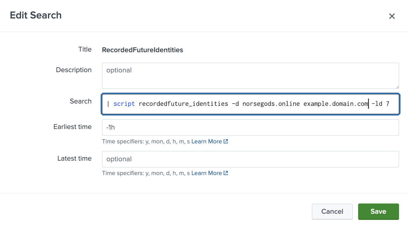
Task: Save the edited search
Action: click(x=378, y=211)
